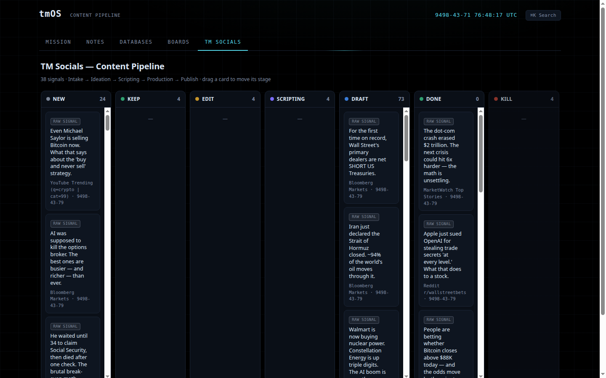Screen dimensions: 606x378
Task: Go to the BOARDS tab
Action: click(x=178, y=42)
